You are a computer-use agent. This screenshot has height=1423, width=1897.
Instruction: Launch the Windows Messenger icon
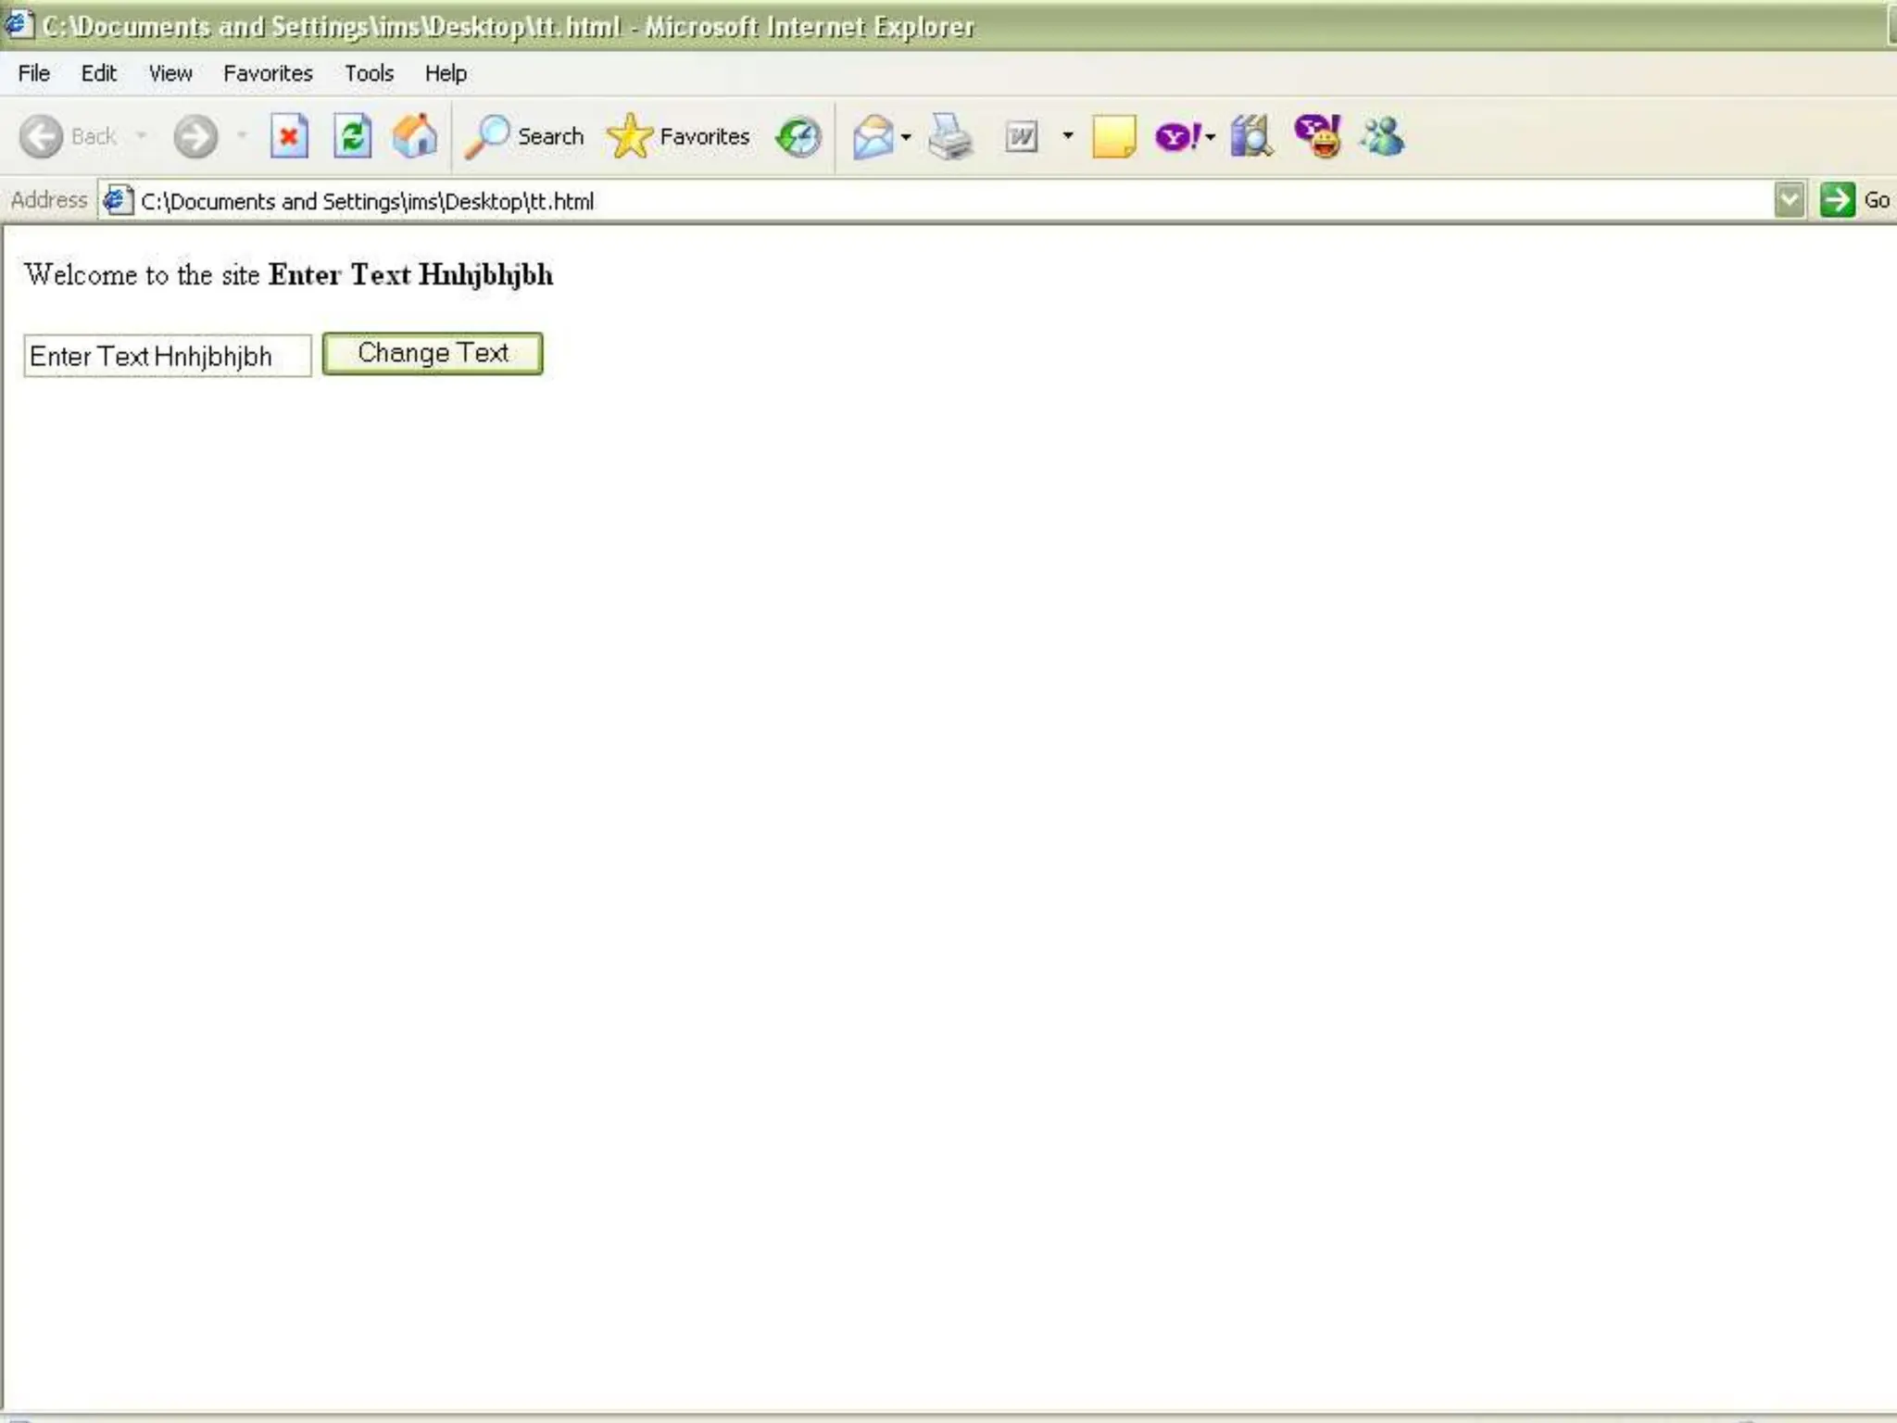[1382, 137]
